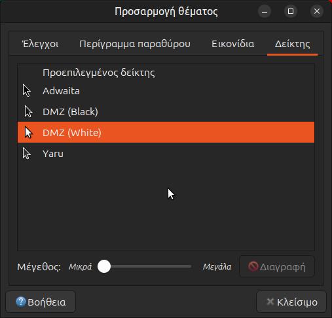Click the DMZ (Black) cursor preview icon
Image resolution: width=332 pixels, height=318 pixels.
(x=28, y=111)
